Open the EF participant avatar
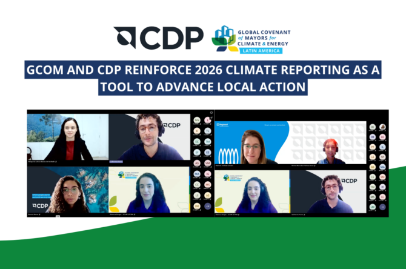This screenshot has height=269, width=406. coord(197,152)
